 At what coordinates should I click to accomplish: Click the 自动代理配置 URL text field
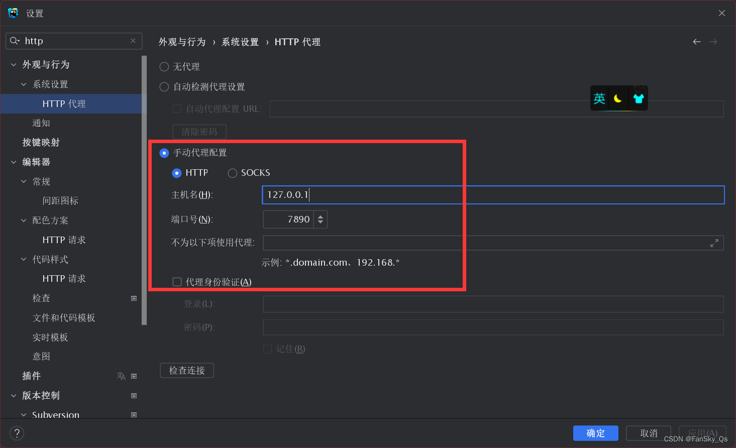click(x=497, y=109)
